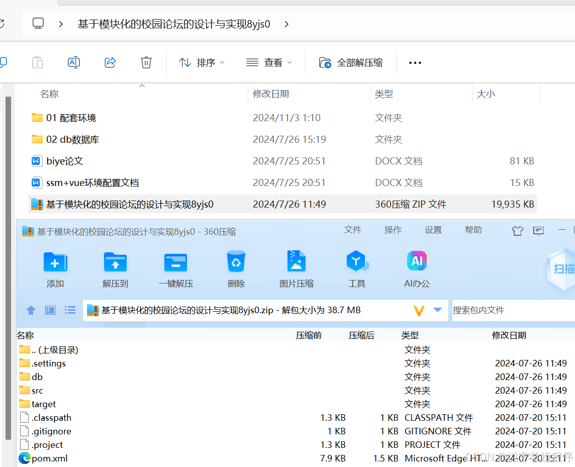Click the Explorer left-pane vertical scrollbar
The width and height of the screenshot is (575, 467).
[x=8, y=268]
